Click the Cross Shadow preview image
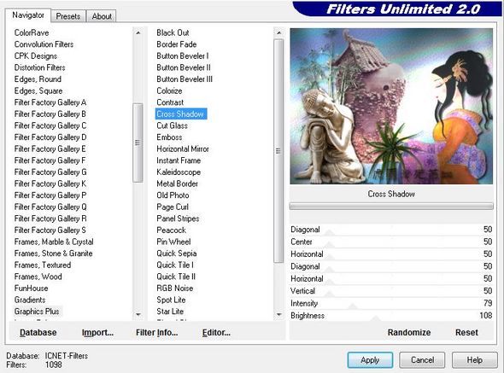 pos(391,107)
